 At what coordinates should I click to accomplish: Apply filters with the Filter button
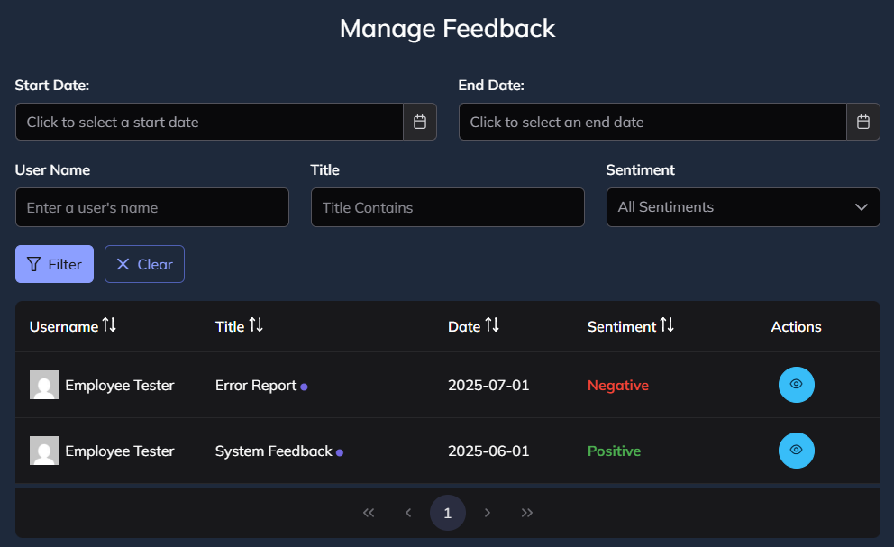[54, 264]
